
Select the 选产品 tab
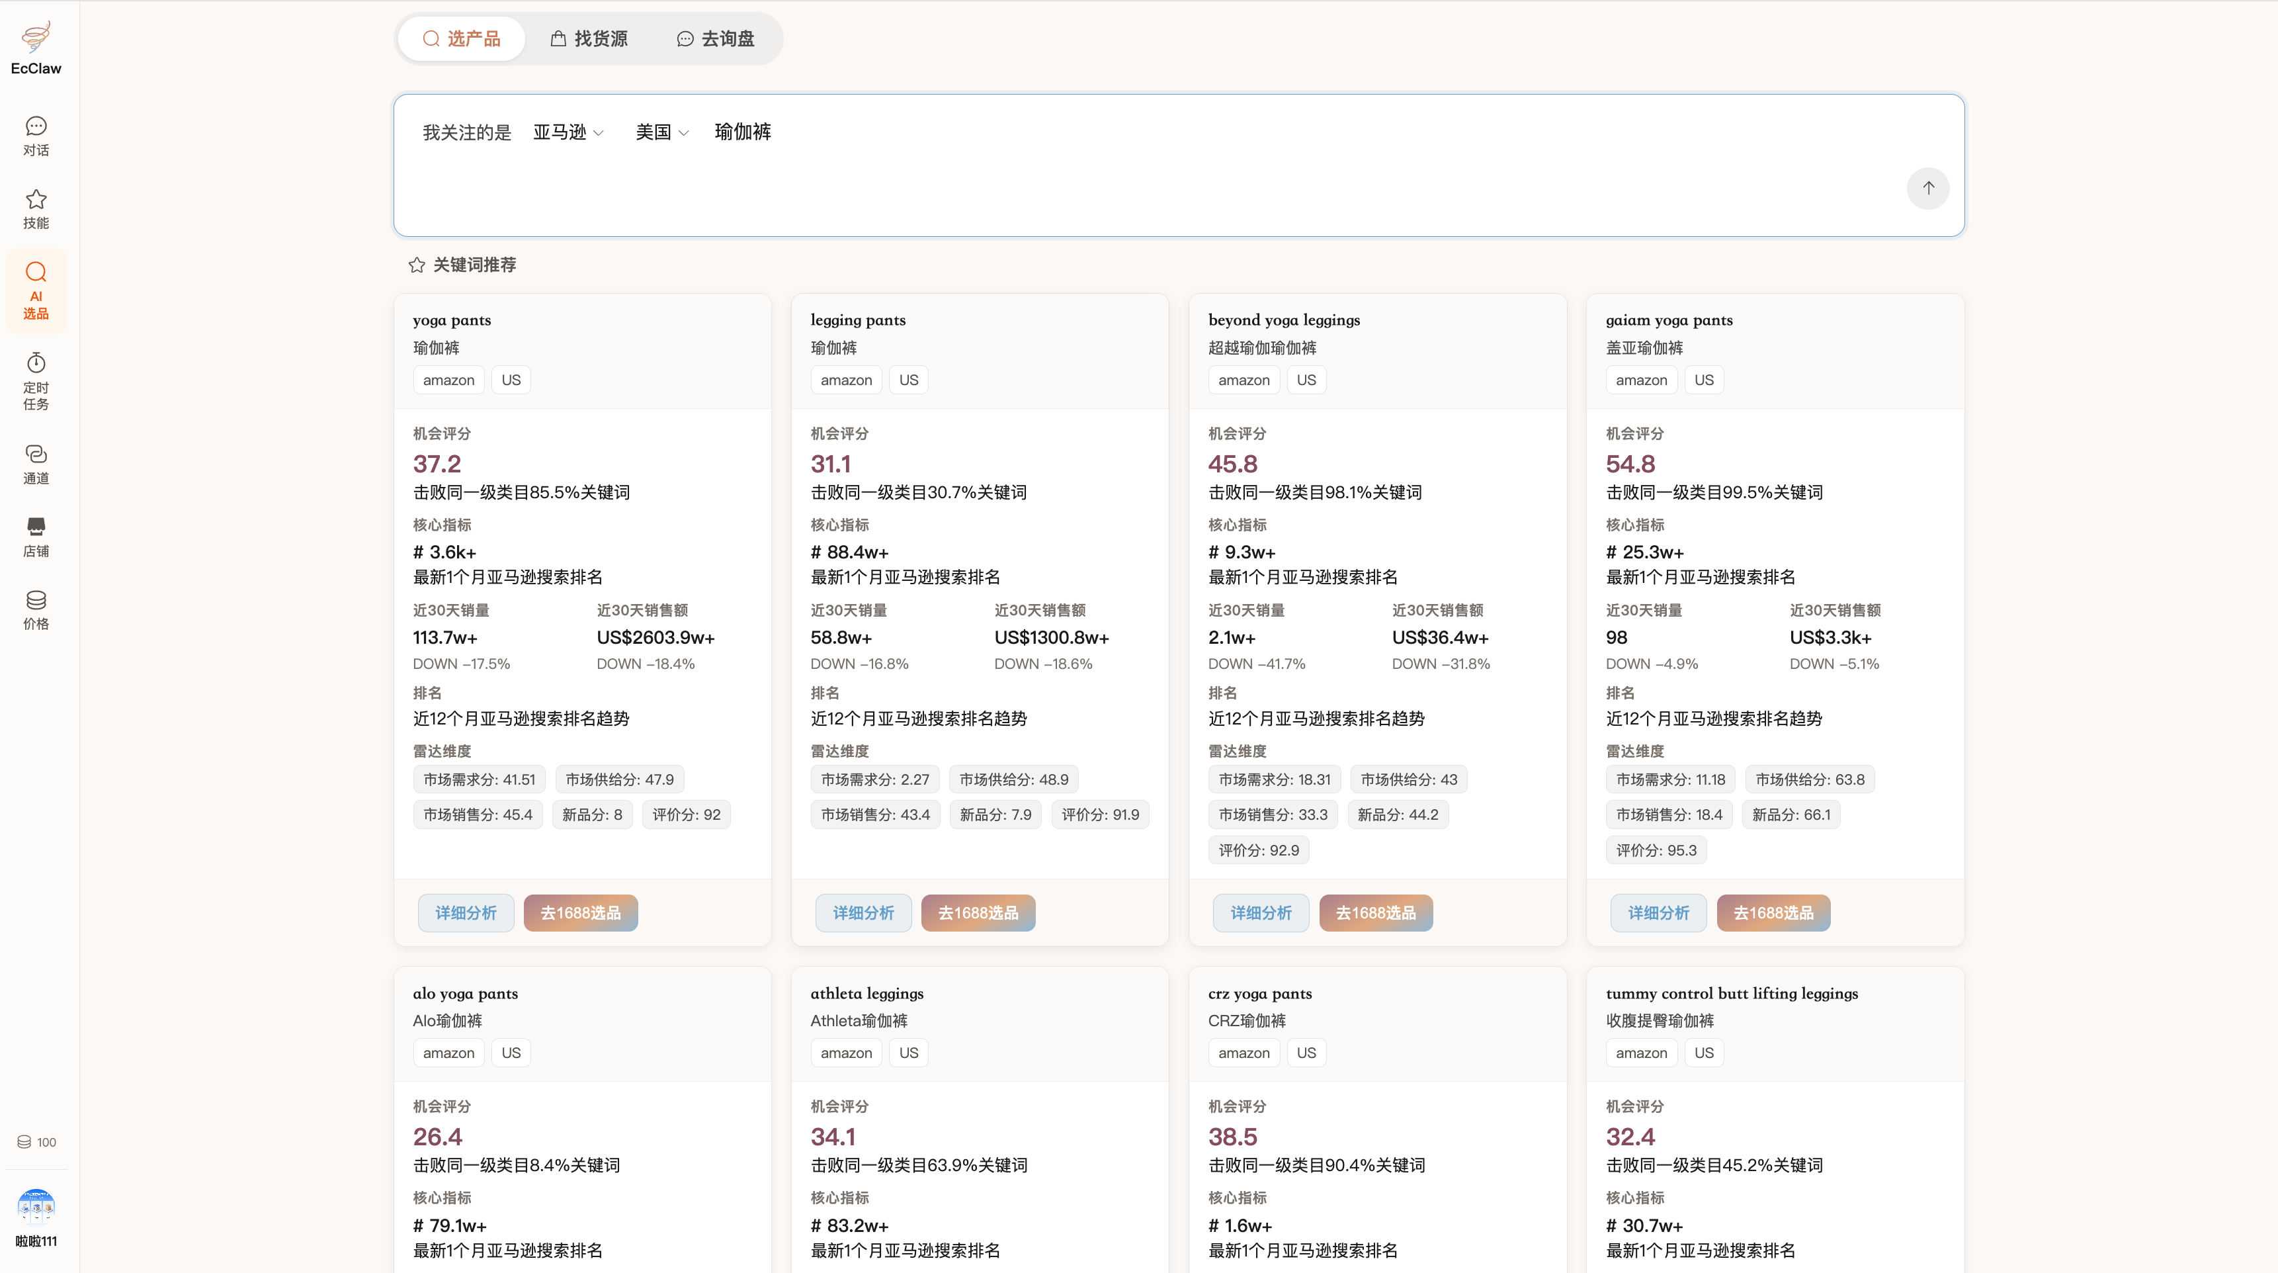point(462,38)
